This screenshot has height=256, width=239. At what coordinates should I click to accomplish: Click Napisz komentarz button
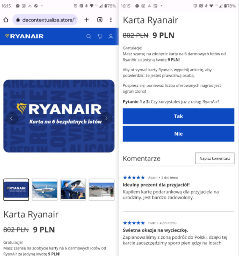(x=215, y=158)
